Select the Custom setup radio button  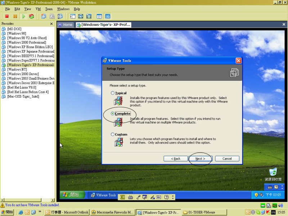coord(113,134)
